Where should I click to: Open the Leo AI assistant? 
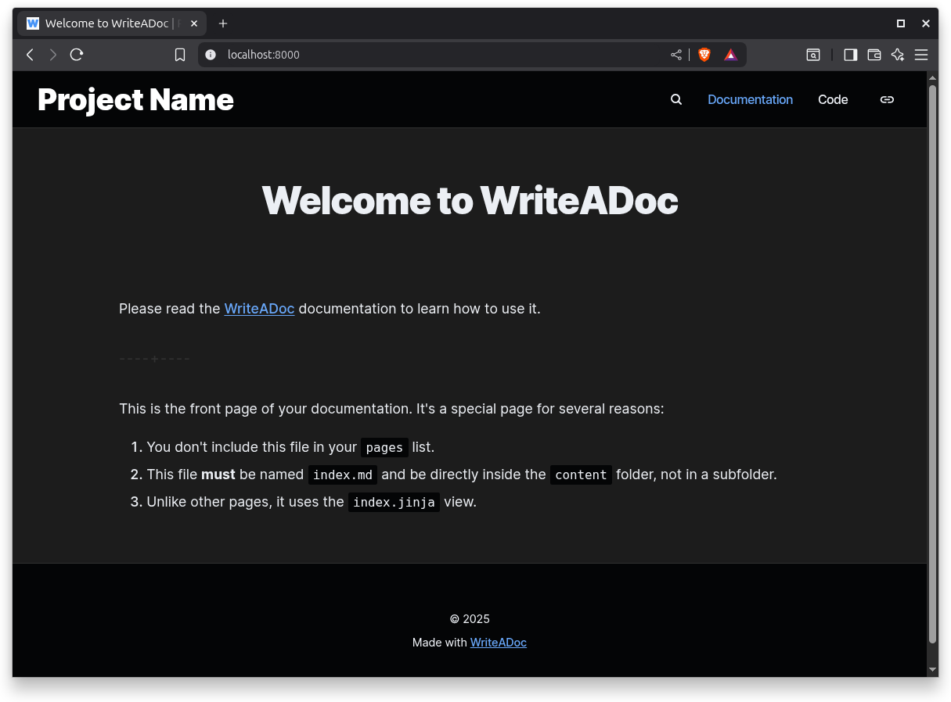[x=898, y=55]
